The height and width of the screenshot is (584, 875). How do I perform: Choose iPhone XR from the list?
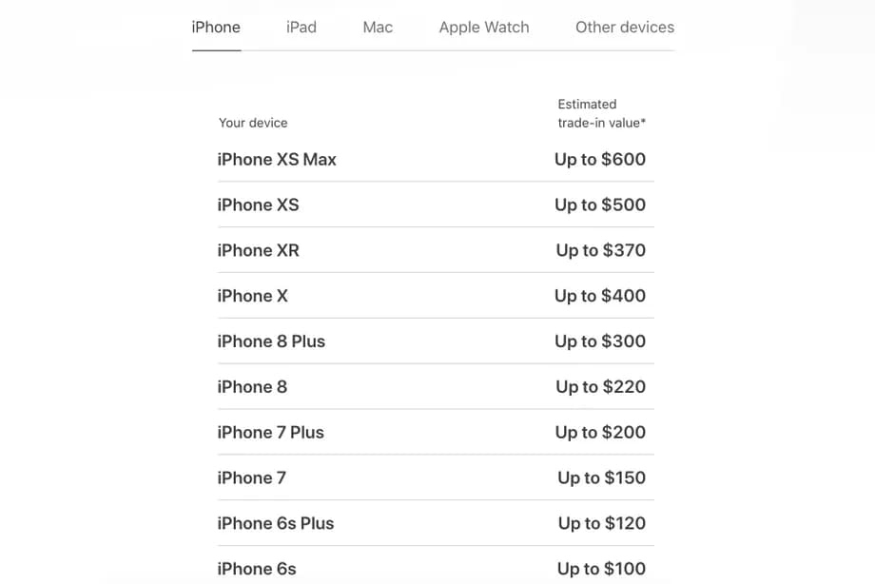point(258,251)
